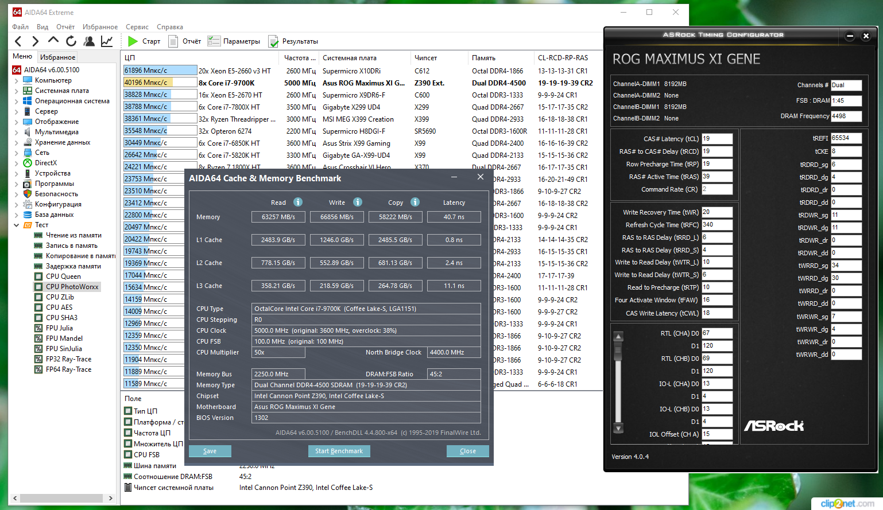Open the line graph toolbar icon
This screenshot has height=510, width=883.
tap(107, 41)
